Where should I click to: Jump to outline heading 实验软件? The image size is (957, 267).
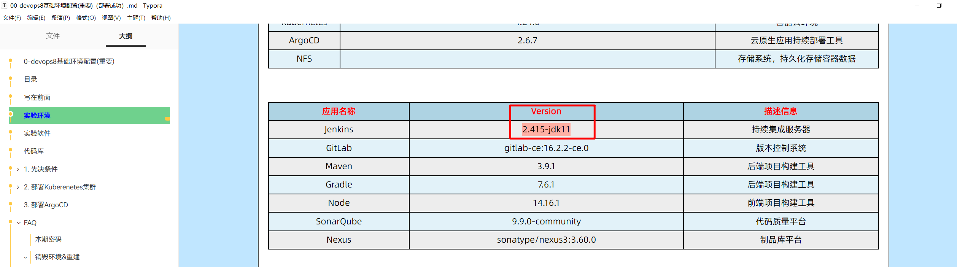pyautogui.click(x=37, y=133)
